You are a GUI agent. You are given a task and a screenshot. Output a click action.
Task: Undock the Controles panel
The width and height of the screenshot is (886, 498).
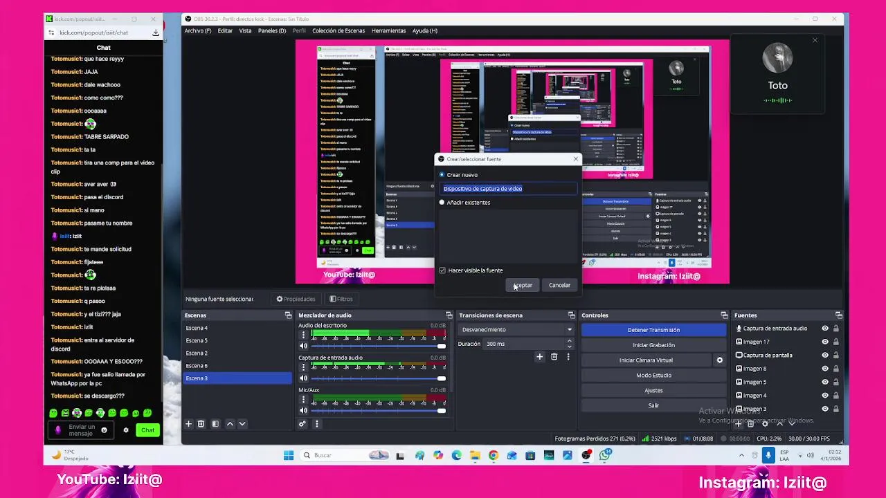724,315
